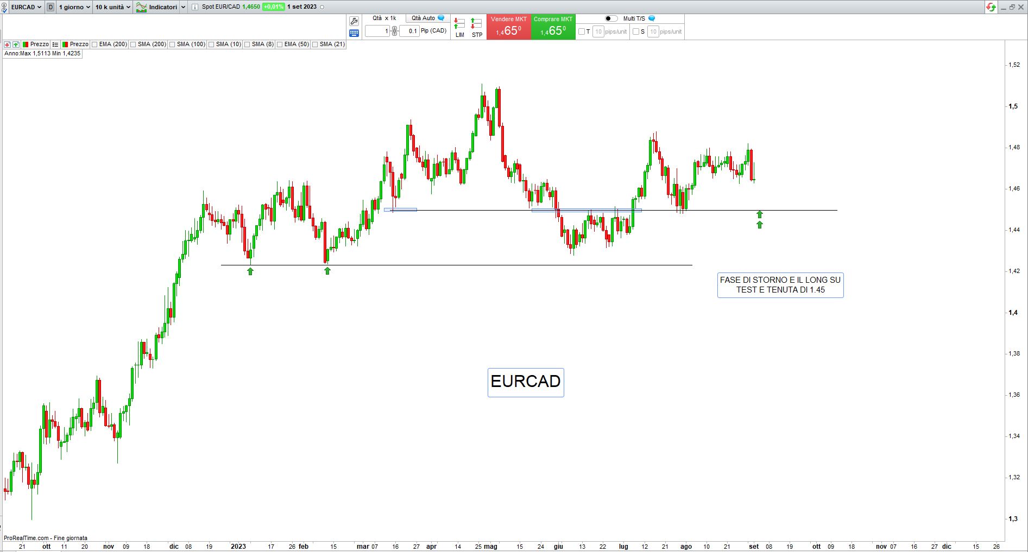The image size is (1028, 552).
Task: Open the wrench settings icon in trading panel
Action: tap(354, 21)
